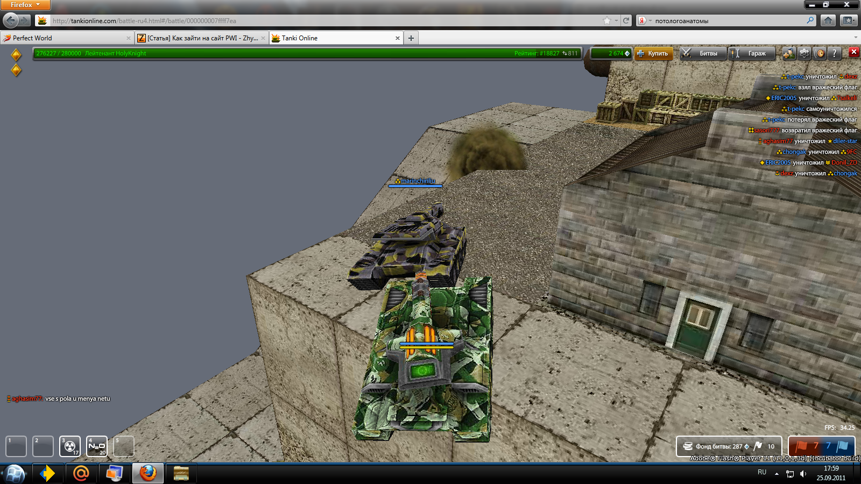Open the file cabinet taskbar icon
This screenshot has height=484, width=861.
click(x=181, y=473)
